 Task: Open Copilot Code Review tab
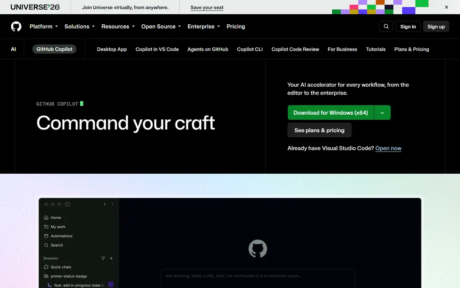coord(295,49)
